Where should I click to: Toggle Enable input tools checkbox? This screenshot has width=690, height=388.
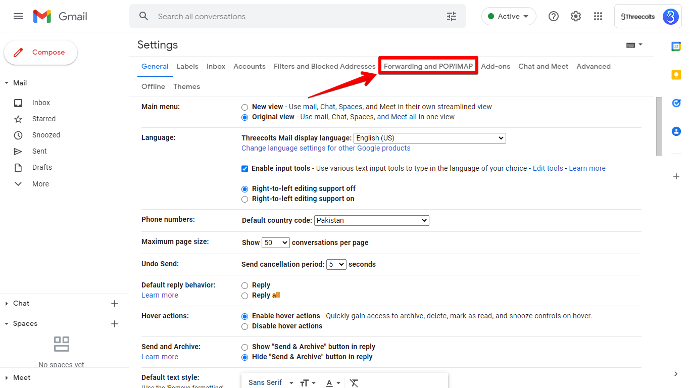point(245,169)
